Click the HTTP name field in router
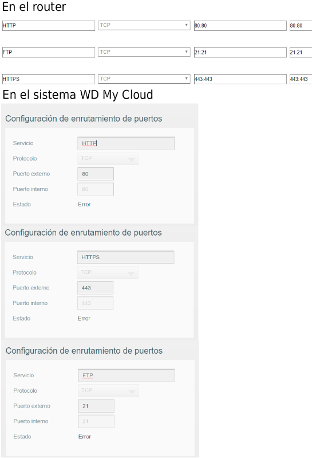This screenshot has height=458, width=312. pyautogui.click(x=49, y=25)
